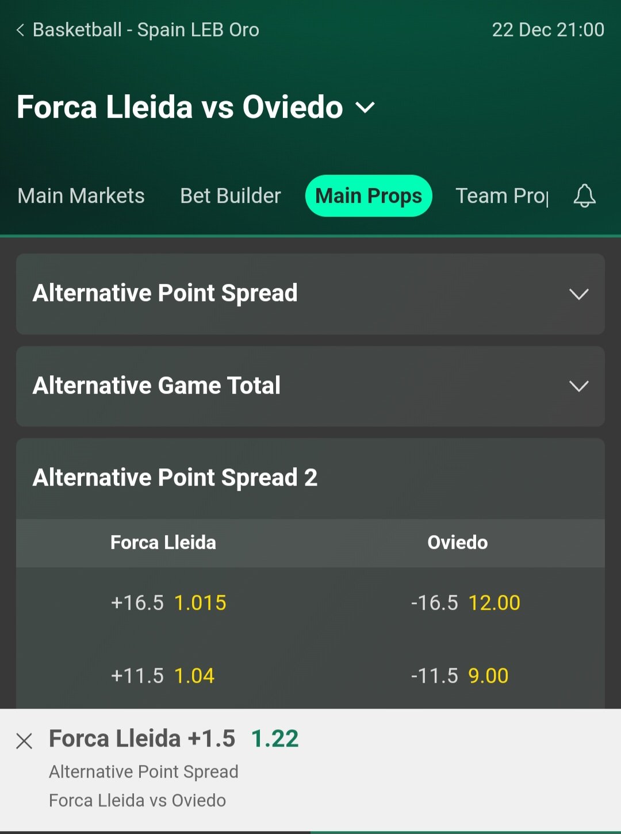Switch to the Main Markets tab

[x=81, y=196]
